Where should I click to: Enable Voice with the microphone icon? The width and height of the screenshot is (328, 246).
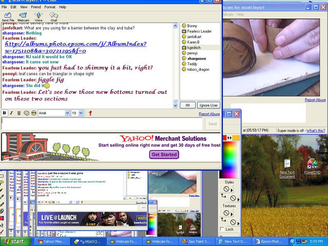38,17
